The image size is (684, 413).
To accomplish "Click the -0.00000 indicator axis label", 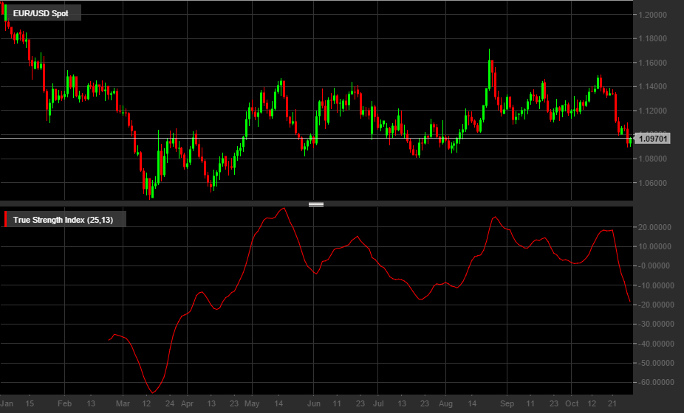I will point(654,265).
